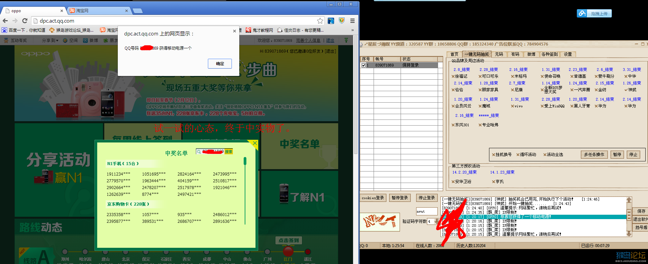Close the 中奖名单 popup with yellow X
The width and height of the screenshot is (648, 264).
tap(255, 143)
